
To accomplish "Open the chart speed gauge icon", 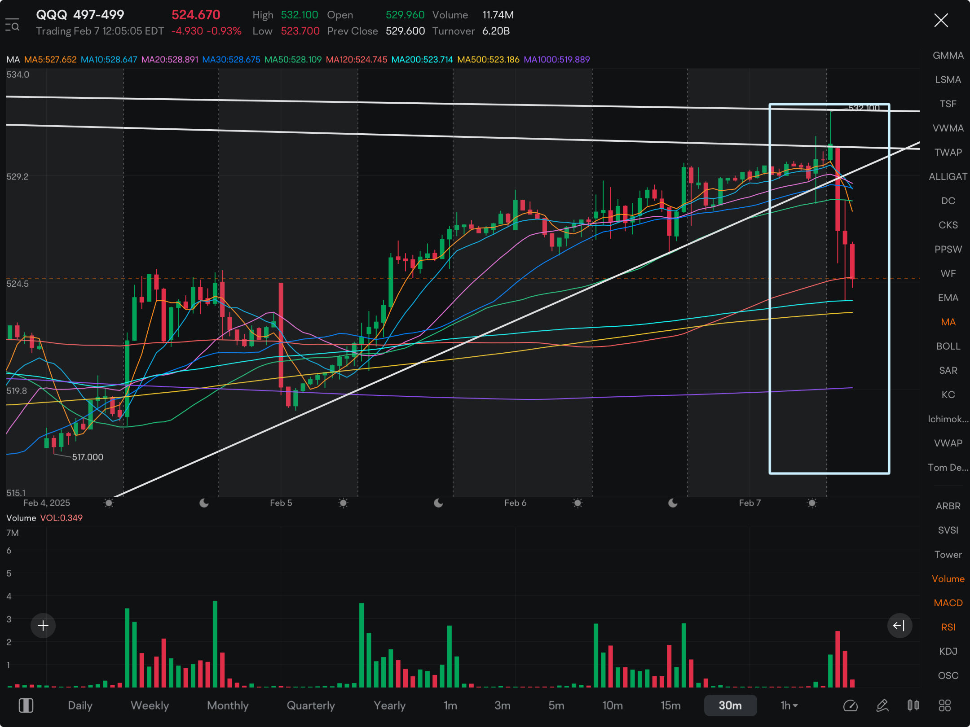I will (850, 705).
